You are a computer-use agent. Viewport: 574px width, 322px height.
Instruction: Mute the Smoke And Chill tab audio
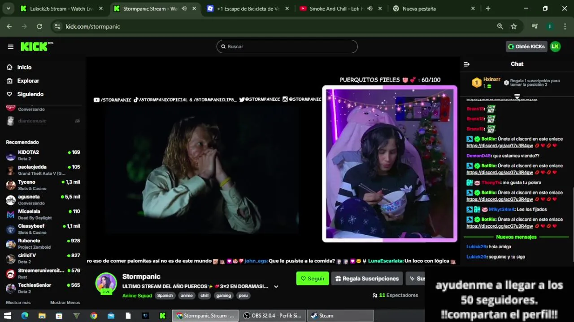click(x=370, y=8)
